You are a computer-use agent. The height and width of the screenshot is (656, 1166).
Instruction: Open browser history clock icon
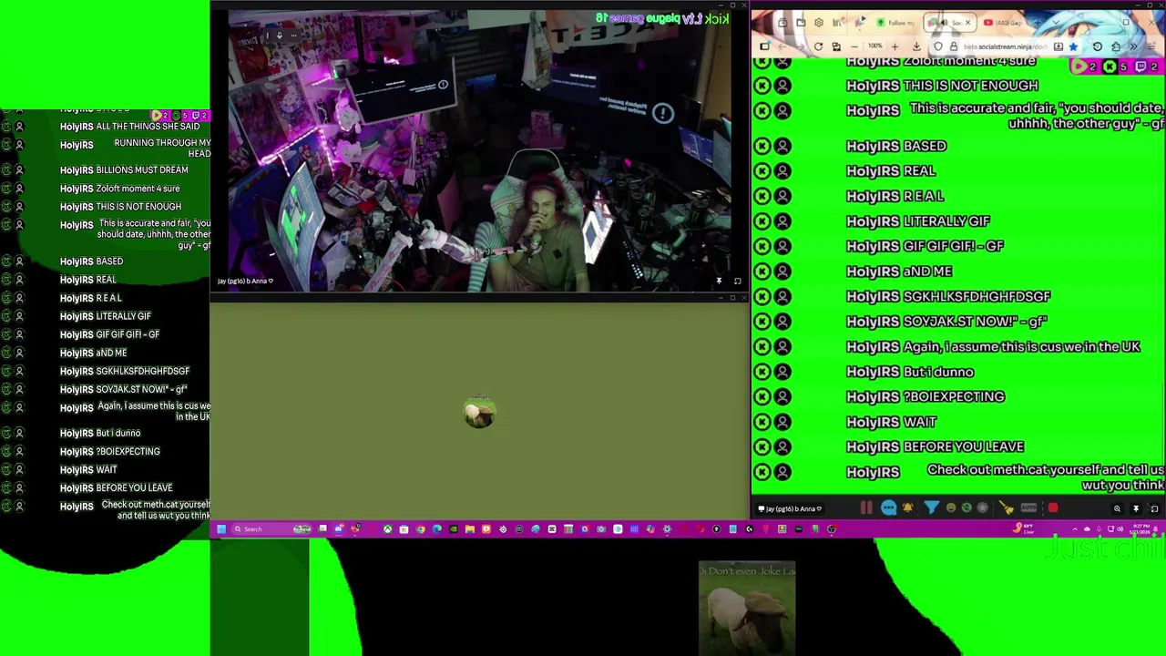click(1098, 46)
